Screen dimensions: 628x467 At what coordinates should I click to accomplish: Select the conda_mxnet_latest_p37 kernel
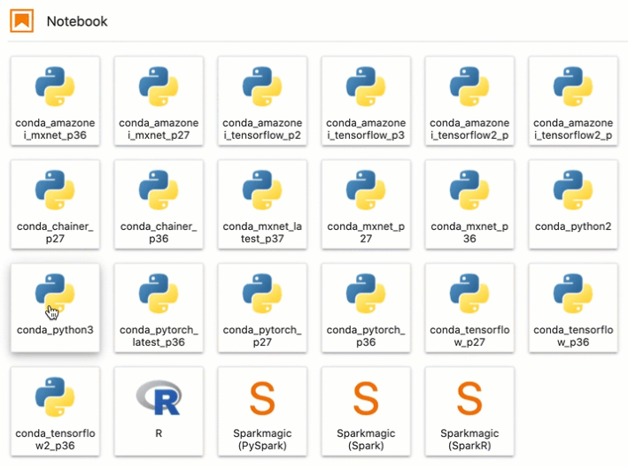262,204
